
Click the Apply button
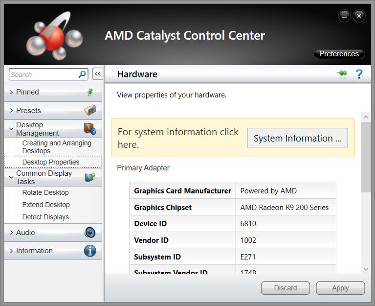tap(340, 288)
